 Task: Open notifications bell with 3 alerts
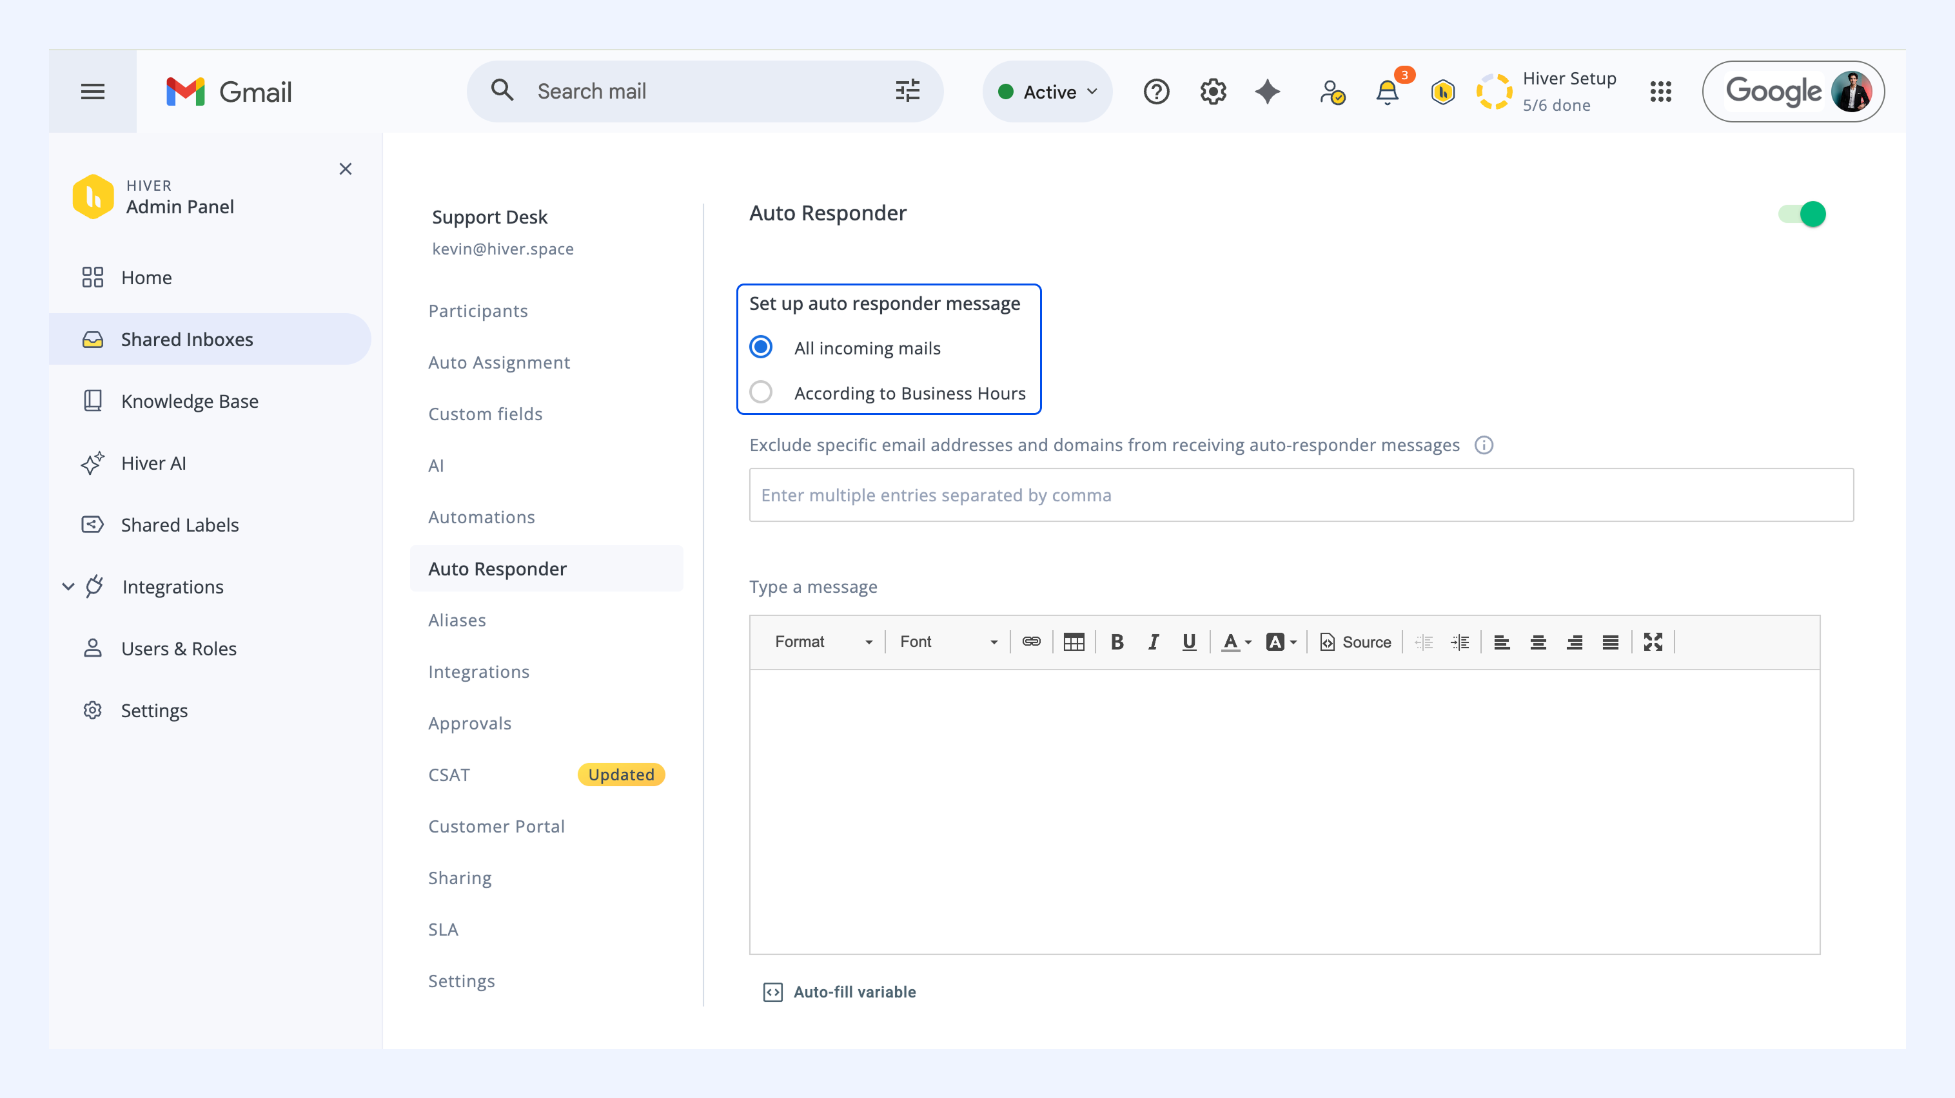(x=1388, y=91)
